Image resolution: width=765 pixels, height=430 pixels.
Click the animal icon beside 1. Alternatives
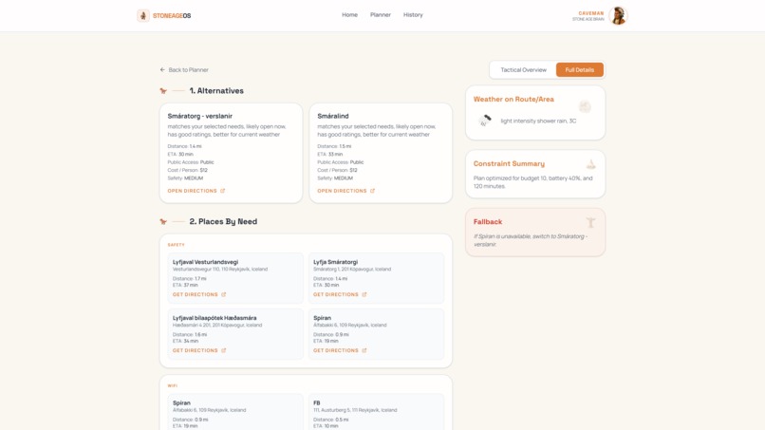click(x=163, y=91)
